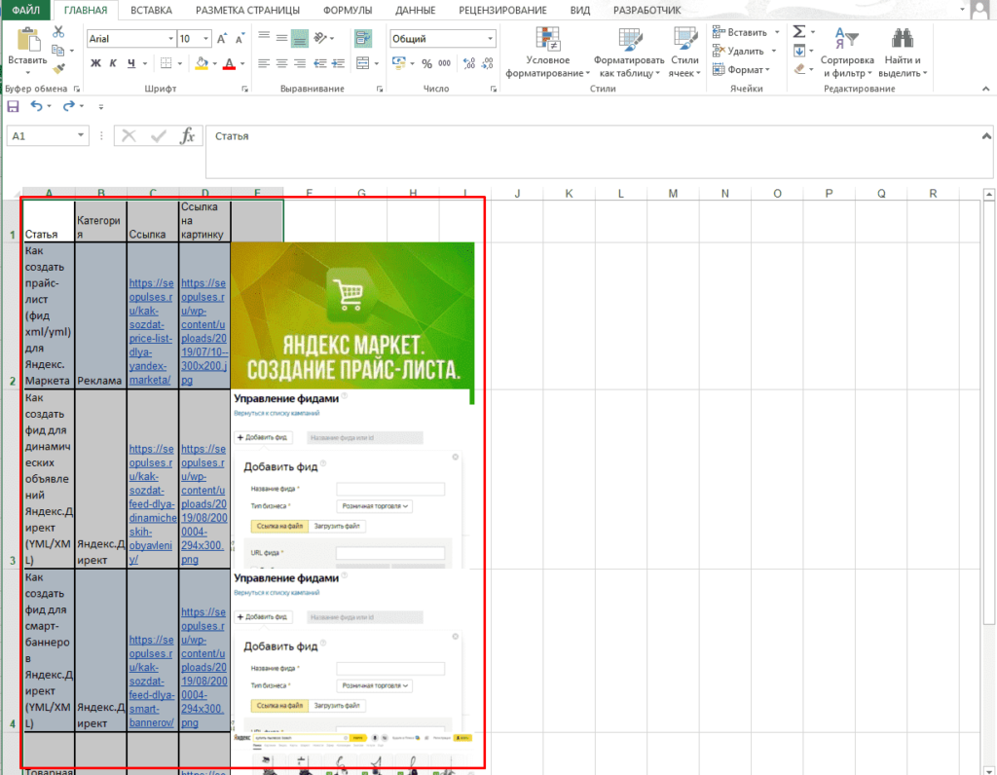
Task: Increase font size with the larger A
Action: (221, 39)
